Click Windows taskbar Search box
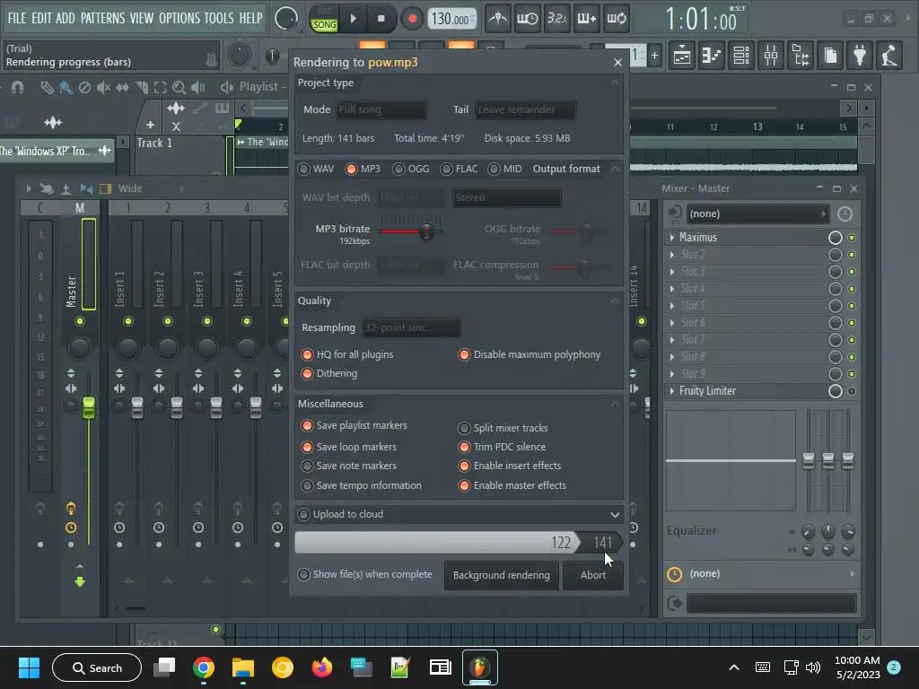Viewport: 919px width, 689px height. point(97,667)
